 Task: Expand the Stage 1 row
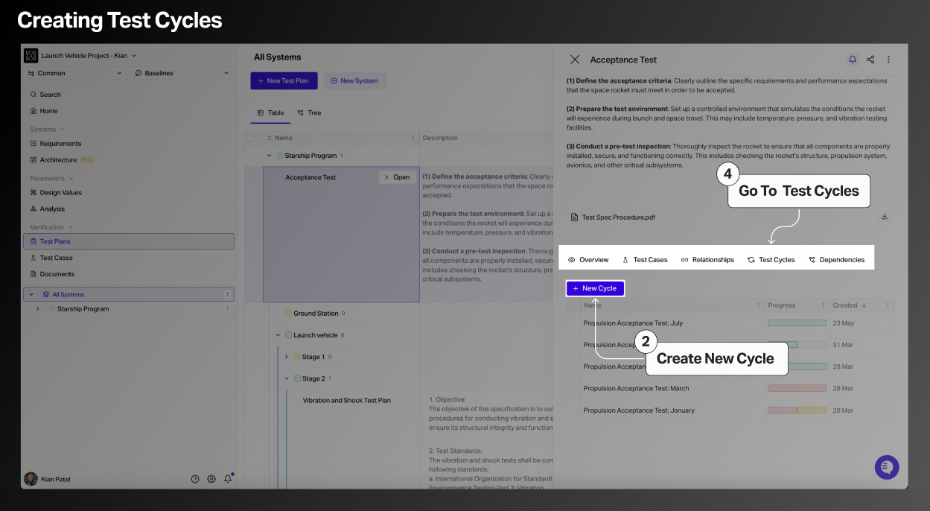pyautogui.click(x=287, y=357)
